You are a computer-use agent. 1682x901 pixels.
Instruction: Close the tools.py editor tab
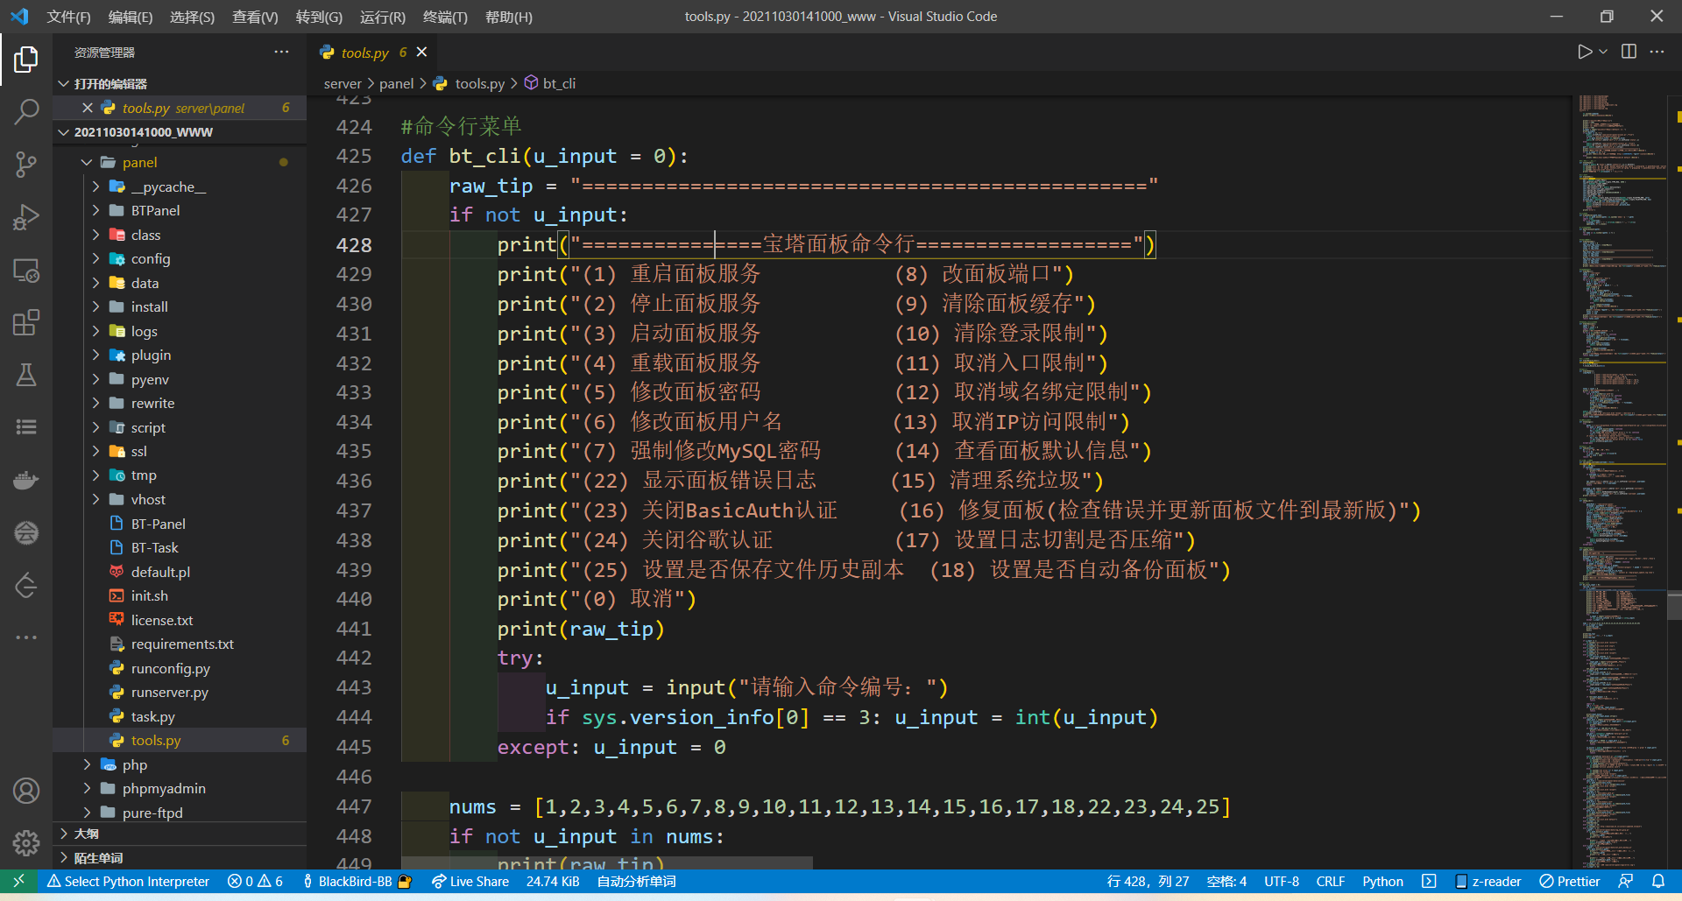tap(421, 52)
